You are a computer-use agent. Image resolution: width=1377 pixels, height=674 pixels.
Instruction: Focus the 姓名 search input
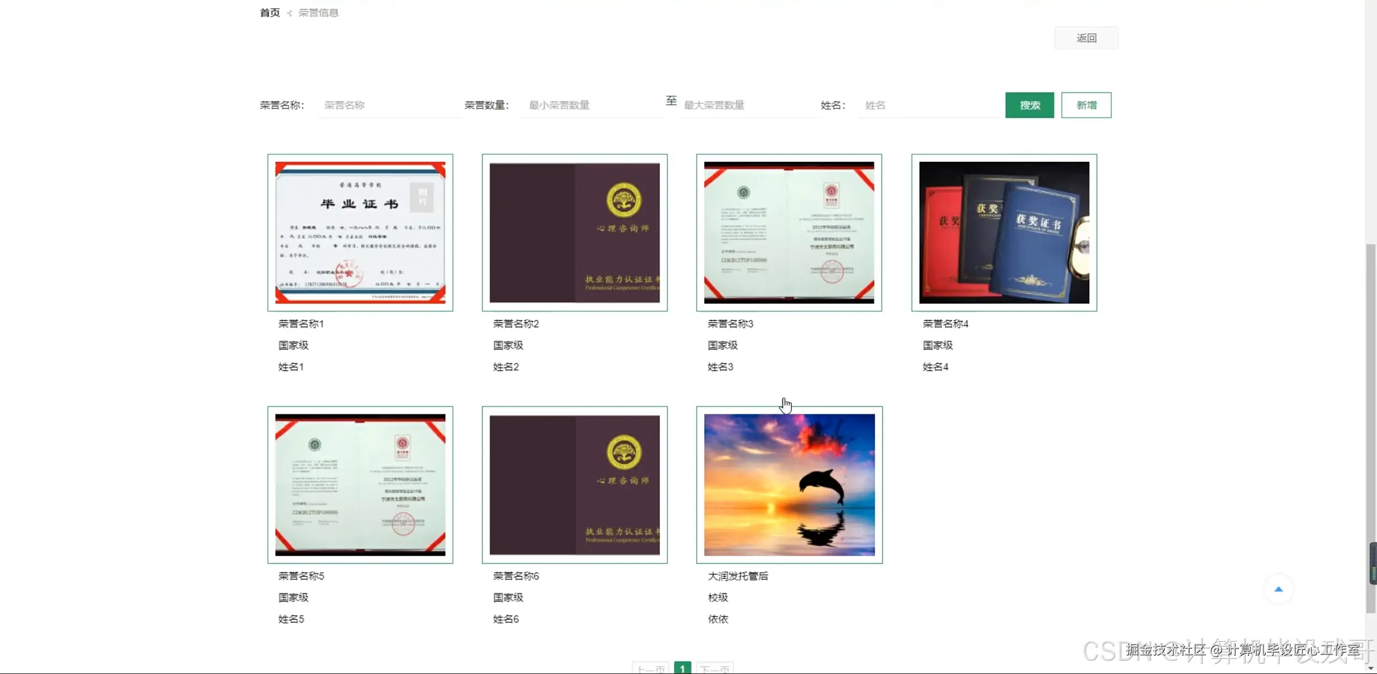coord(928,105)
